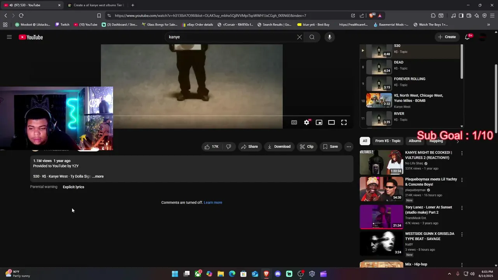Open browser extensions puzzle icon
The width and height of the screenshot is (498, 280).
433,16
